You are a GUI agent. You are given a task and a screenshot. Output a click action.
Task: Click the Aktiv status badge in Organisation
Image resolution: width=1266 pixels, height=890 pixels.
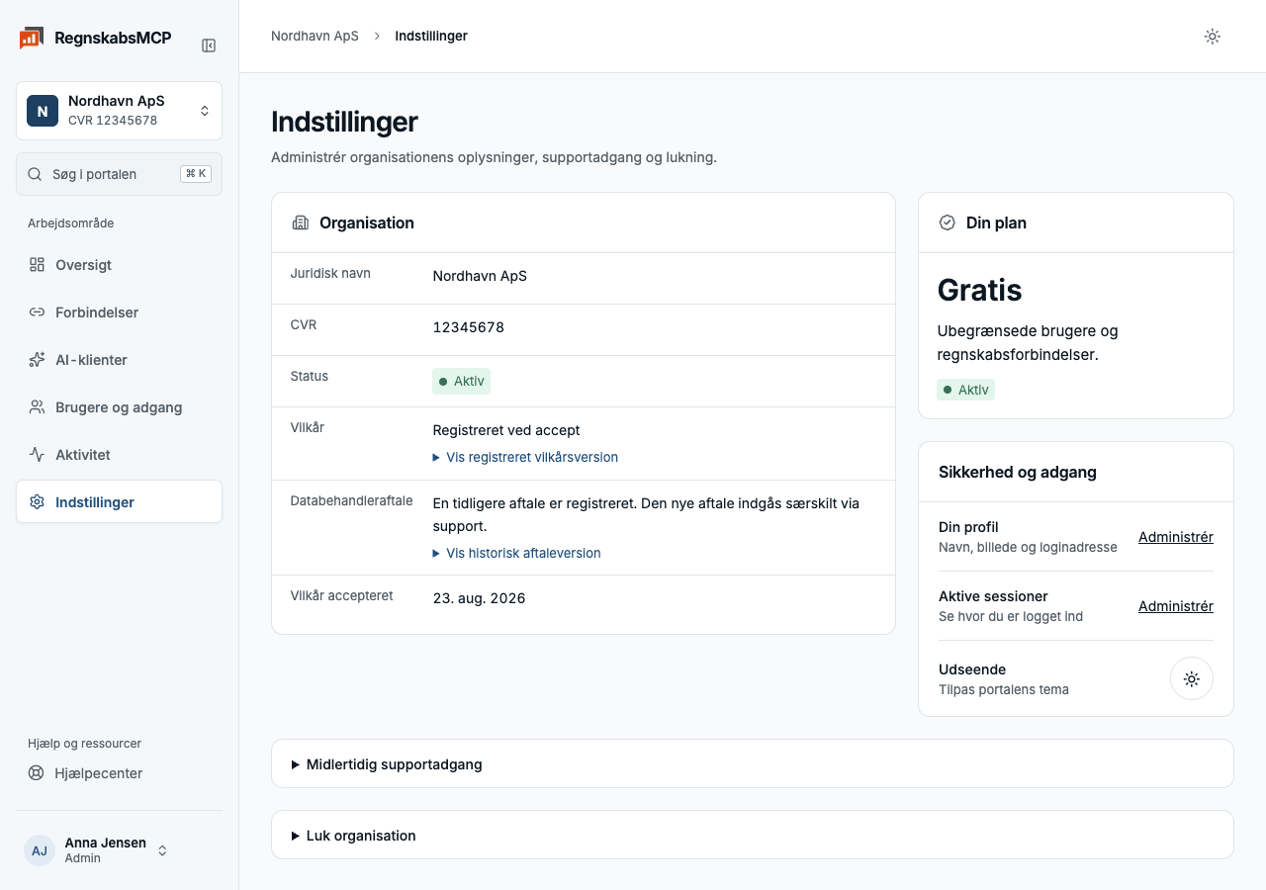click(x=461, y=381)
